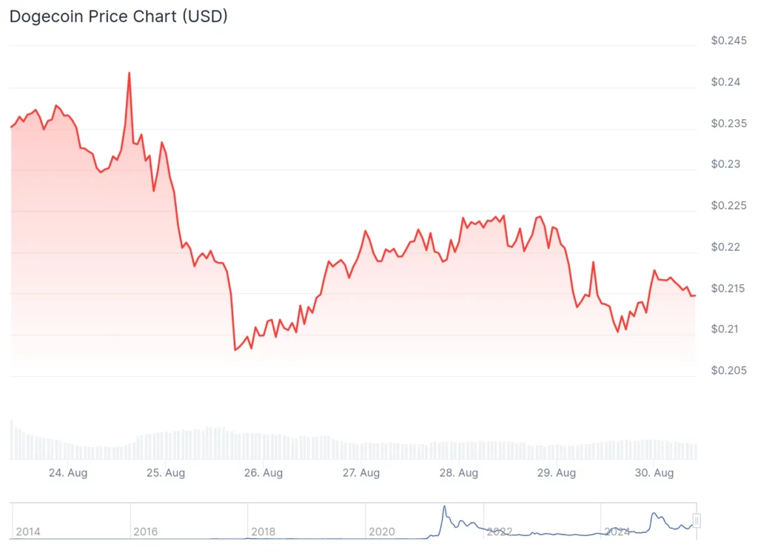Click the 2024 label in the navigator
Screen dimensions: 758x553
(617, 532)
